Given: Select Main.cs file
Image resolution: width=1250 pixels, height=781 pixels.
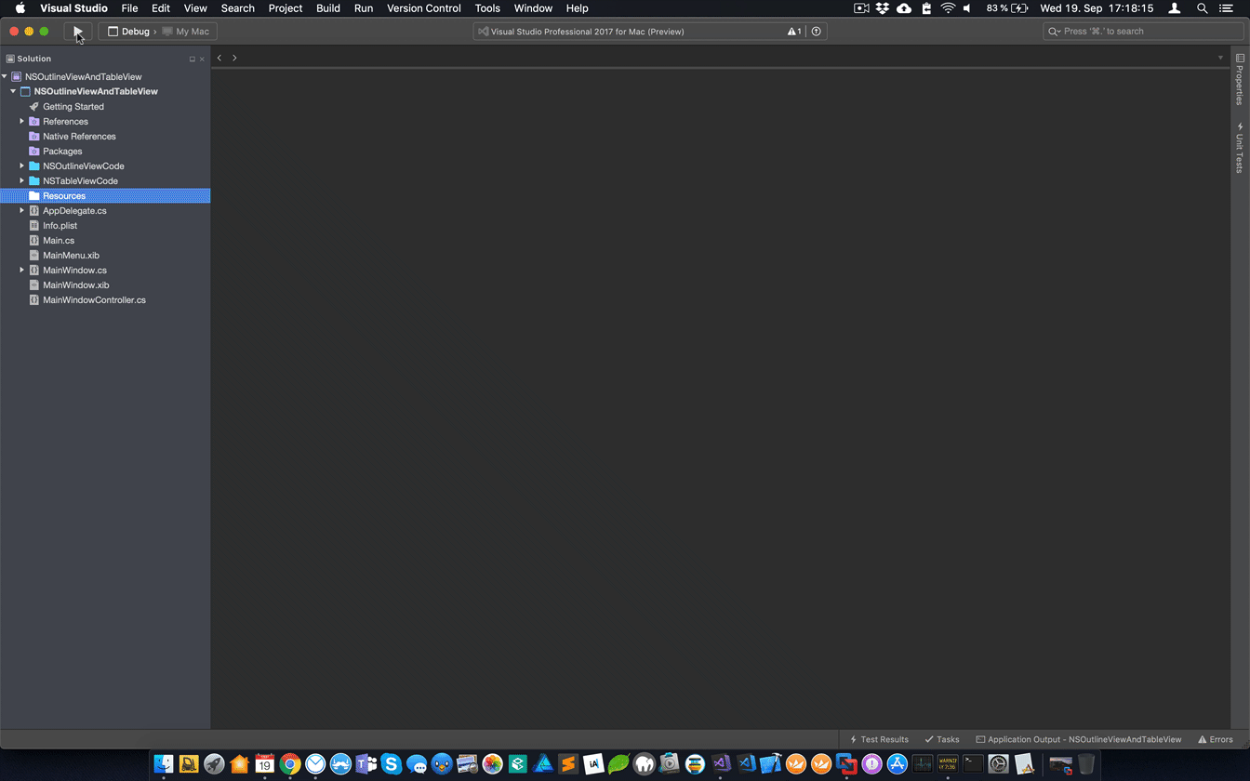Looking at the screenshot, I should tap(59, 241).
